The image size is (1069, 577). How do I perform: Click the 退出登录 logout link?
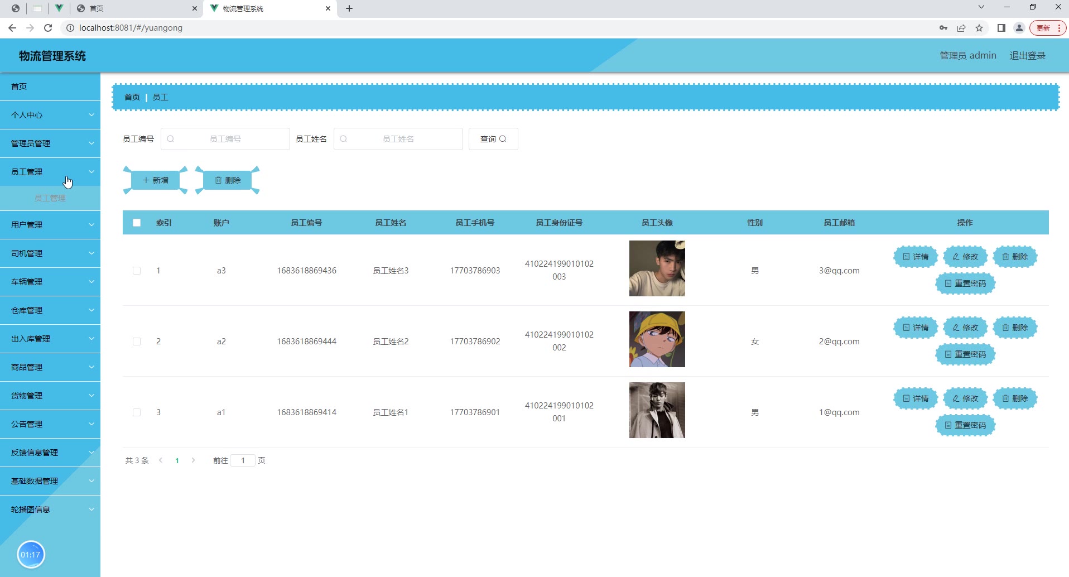[1028, 56]
